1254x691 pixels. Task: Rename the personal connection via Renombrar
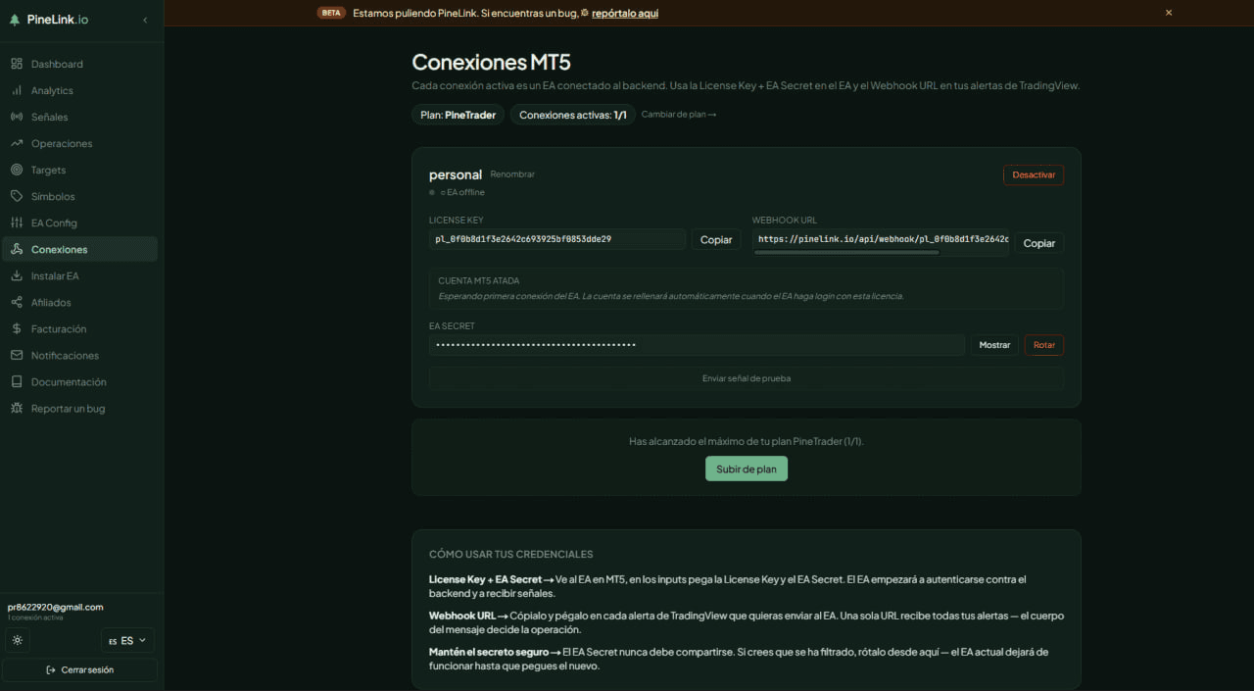(x=512, y=174)
